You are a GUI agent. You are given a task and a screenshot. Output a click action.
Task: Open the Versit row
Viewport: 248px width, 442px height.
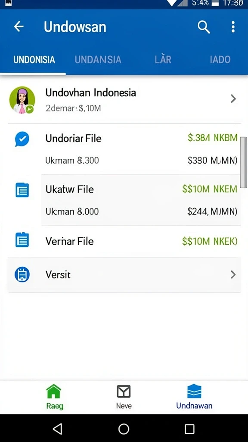[124, 275]
